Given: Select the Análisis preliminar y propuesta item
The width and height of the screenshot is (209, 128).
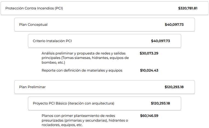Looking at the screenshot, I should pyautogui.click(x=85, y=58).
